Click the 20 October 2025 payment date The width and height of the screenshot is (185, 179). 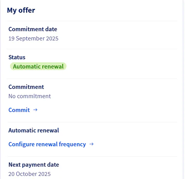pos(30,174)
